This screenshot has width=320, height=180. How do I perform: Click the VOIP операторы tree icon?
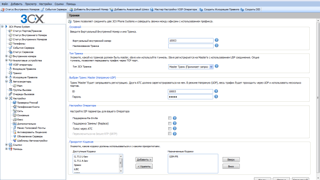(10, 65)
